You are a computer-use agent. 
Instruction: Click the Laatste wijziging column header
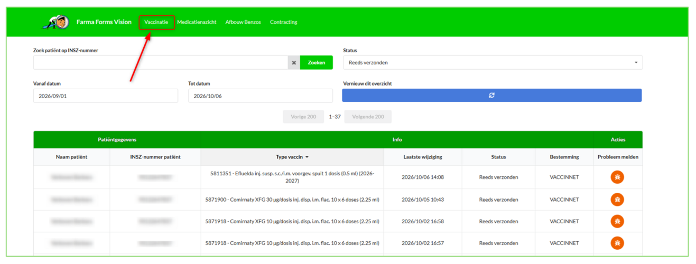coord(423,157)
